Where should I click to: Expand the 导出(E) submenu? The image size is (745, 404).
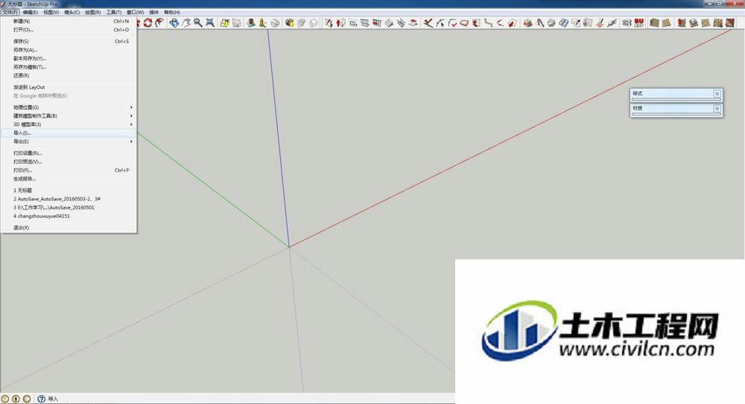[69, 142]
